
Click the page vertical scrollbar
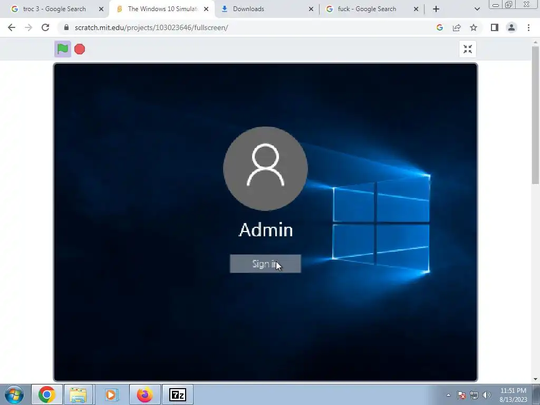tap(535, 115)
